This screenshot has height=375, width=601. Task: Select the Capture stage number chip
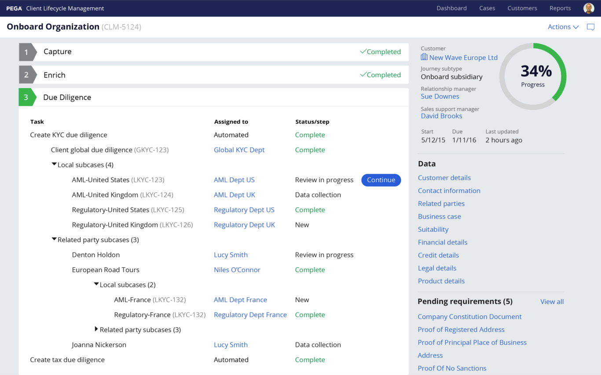coord(27,51)
